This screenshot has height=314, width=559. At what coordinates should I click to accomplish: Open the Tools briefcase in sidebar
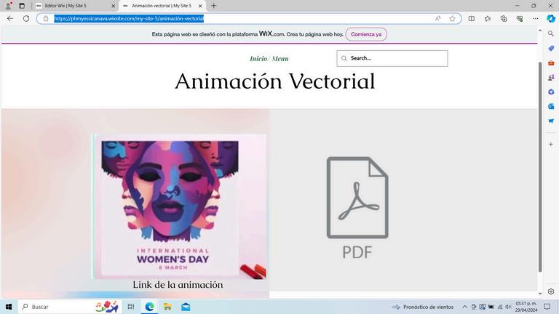(x=551, y=63)
